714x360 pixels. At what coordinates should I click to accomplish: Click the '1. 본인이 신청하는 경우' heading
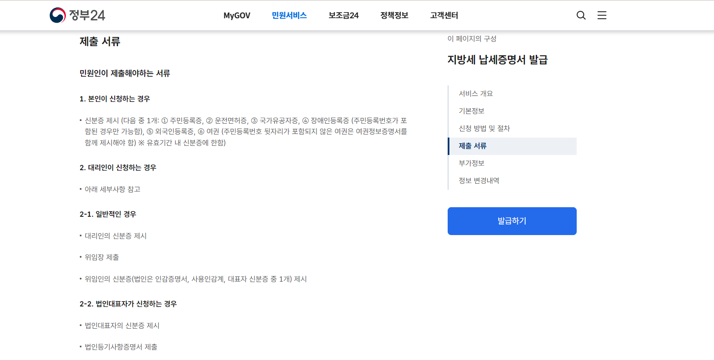pyautogui.click(x=115, y=99)
